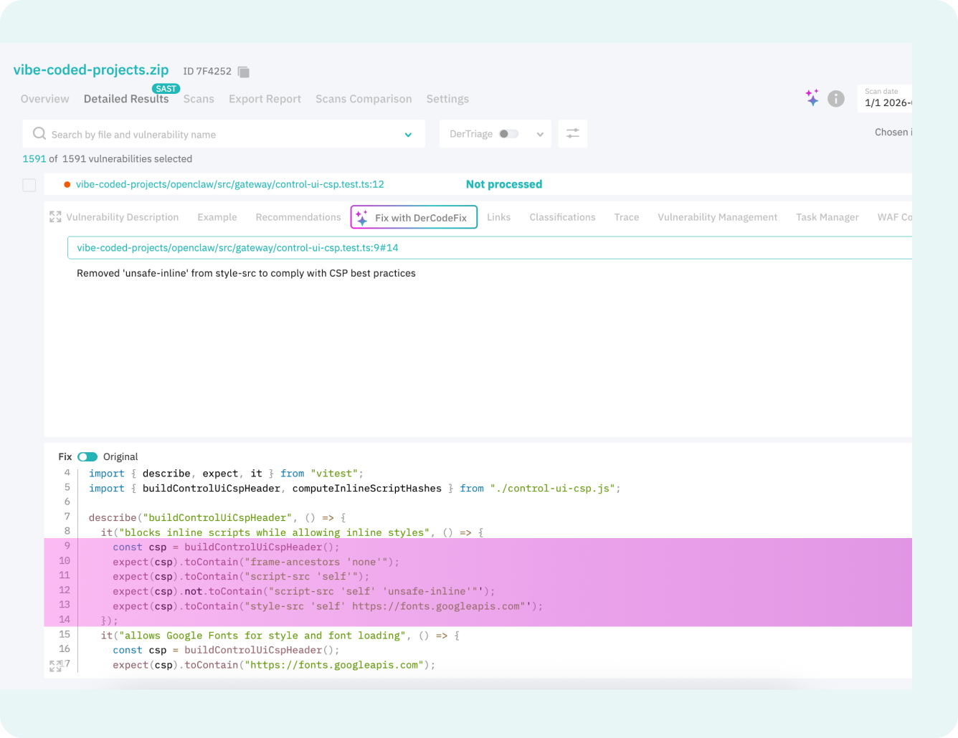Open the Export Report tab
Image resolution: width=958 pixels, height=738 pixels.
(265, 99)
